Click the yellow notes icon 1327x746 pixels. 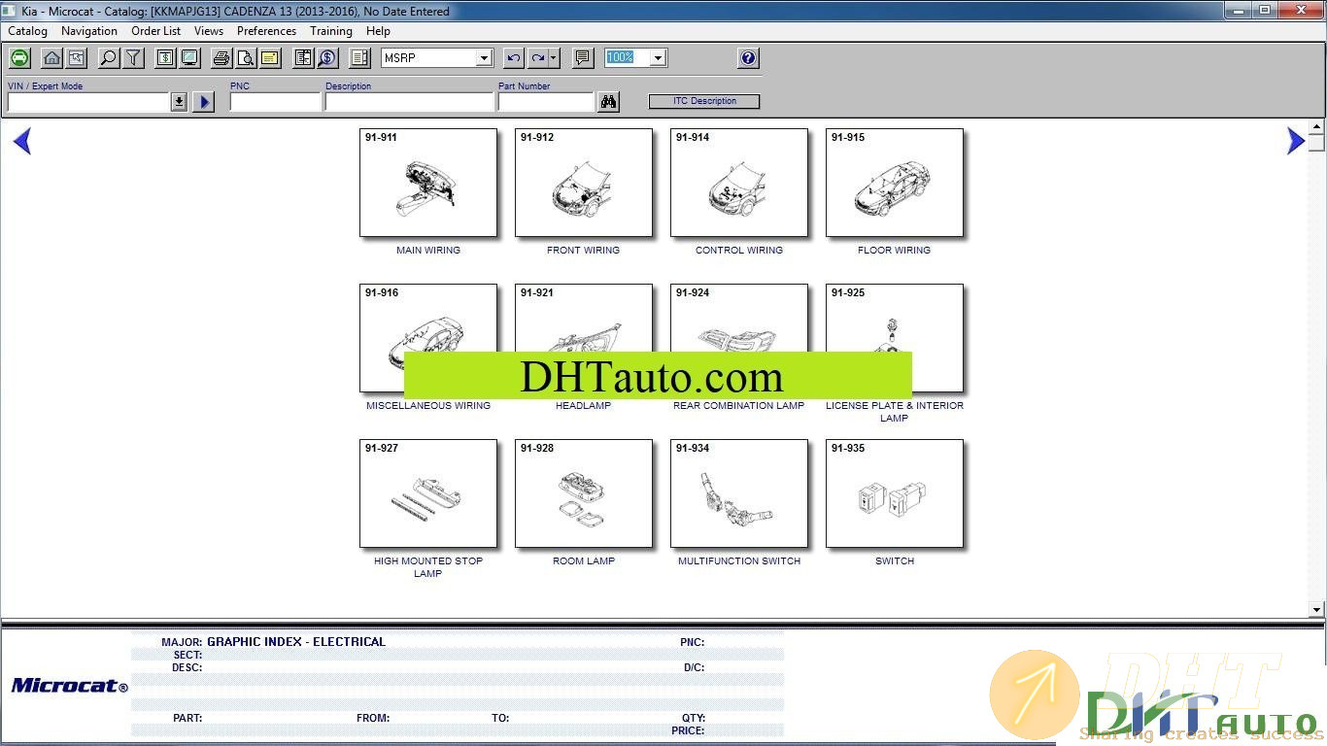click(x=270, y=58)
